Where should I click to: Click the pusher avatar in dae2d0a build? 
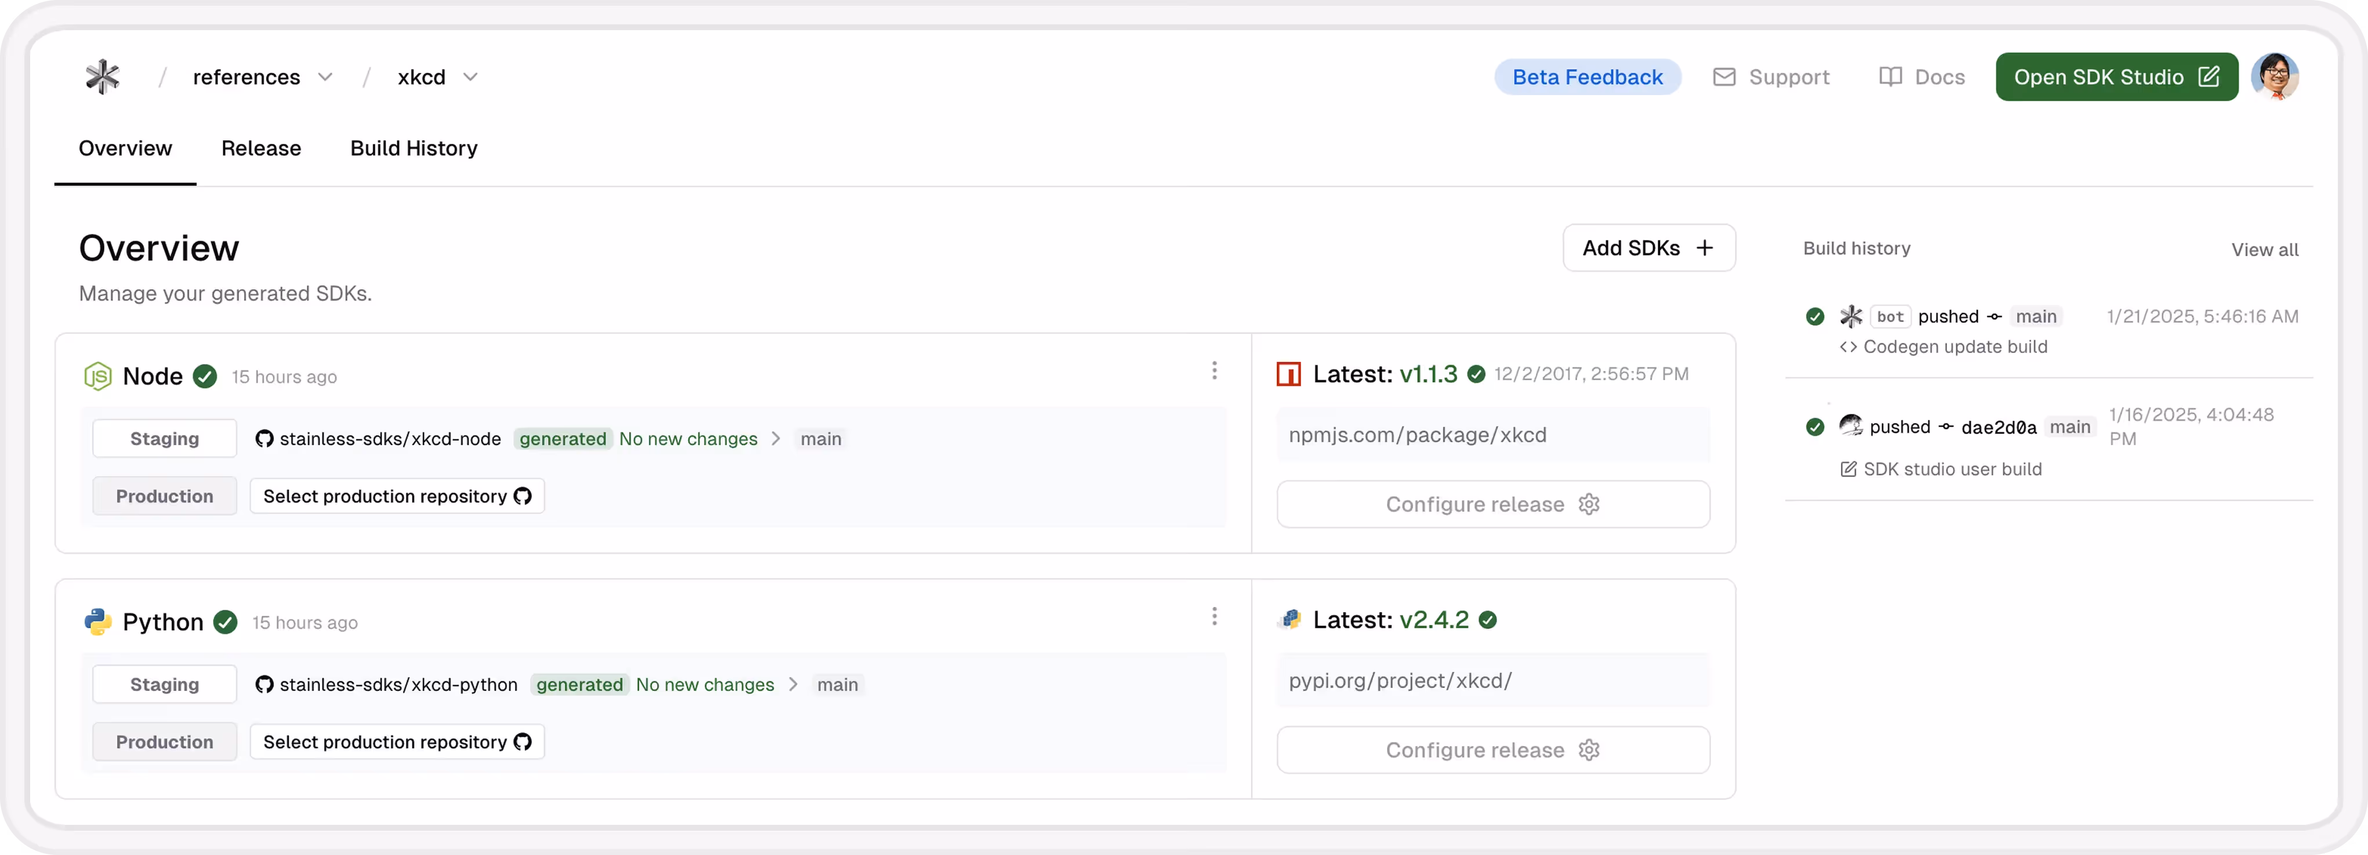point(1850,425)
